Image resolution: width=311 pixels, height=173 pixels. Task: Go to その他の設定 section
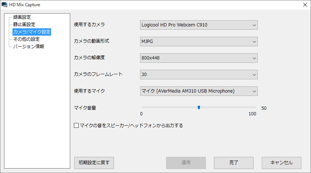[x=26, y=39]
